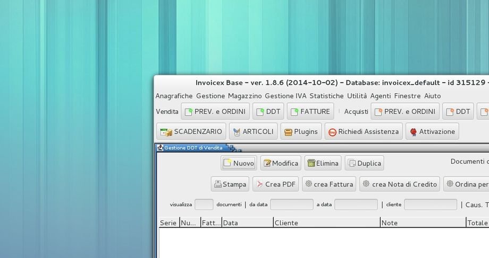489x258 pixels.
Task: Delete the document with Elimina
Action: (323, 163)
